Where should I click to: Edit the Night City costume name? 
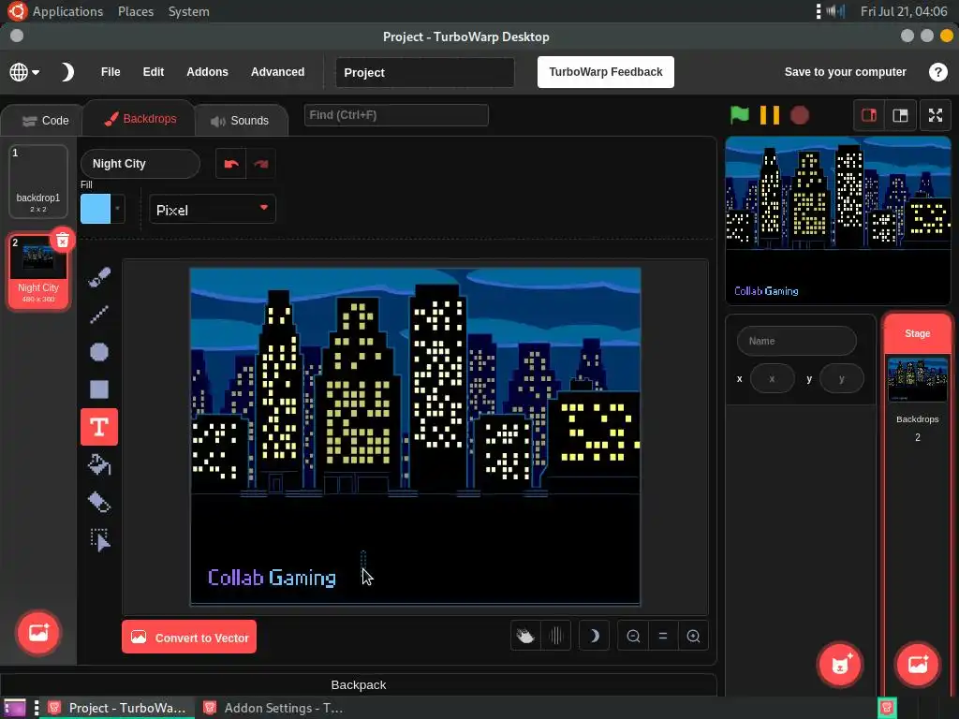click(x=140, y=164)
